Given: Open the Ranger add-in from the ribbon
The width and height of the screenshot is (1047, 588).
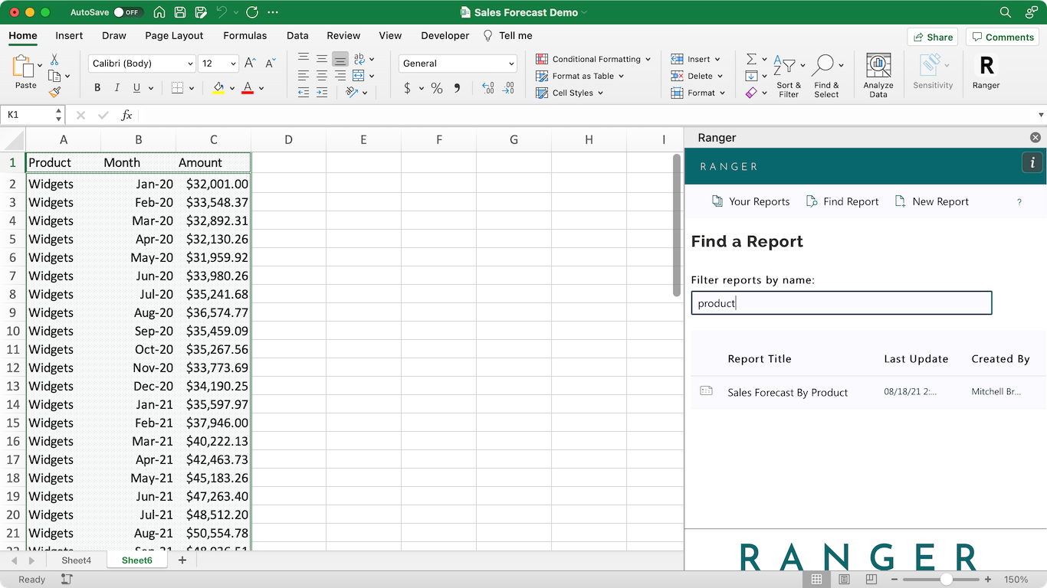Looking at the screenshot, I should point(986,72).
